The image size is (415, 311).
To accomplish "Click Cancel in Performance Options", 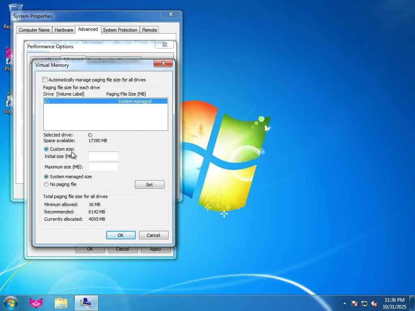I will click(x=122, y=249).
